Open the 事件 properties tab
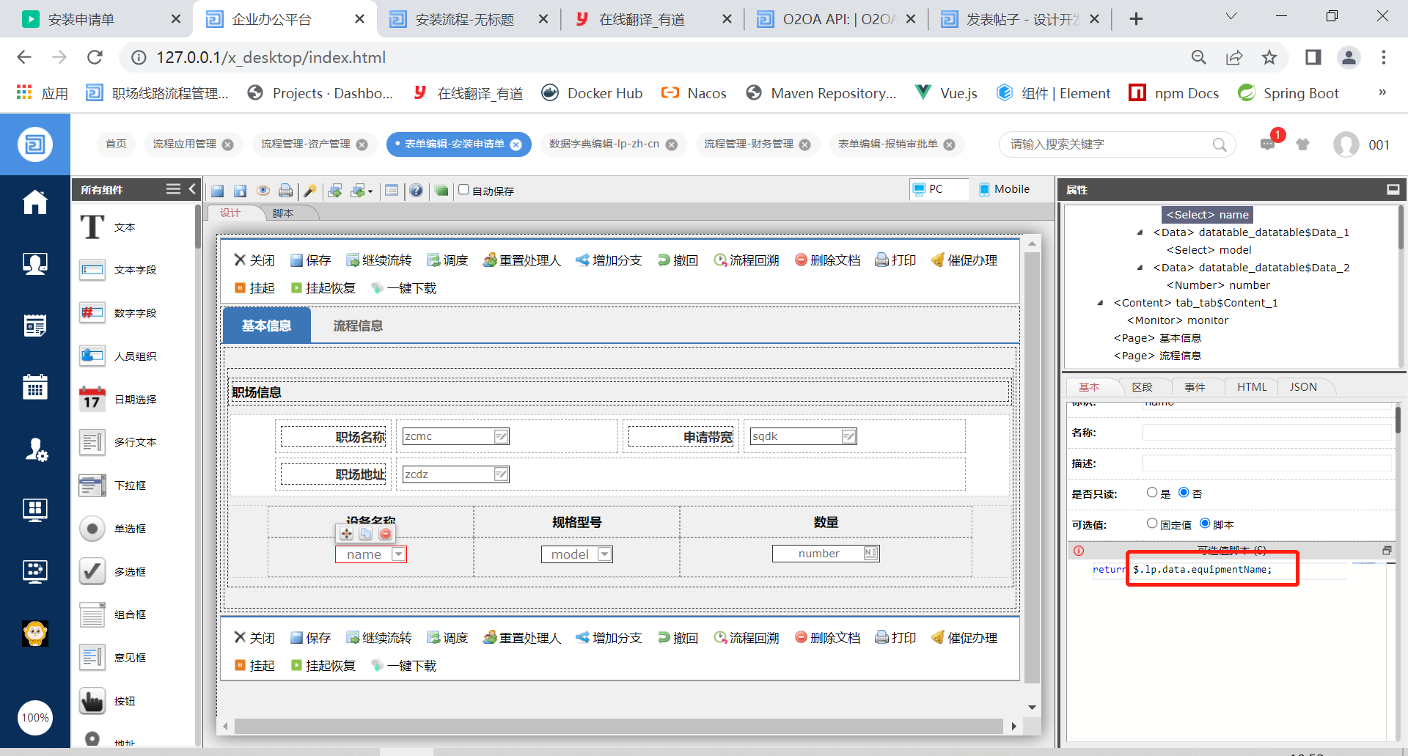This screenshot has width=1408, height=756. (1195, 387)
